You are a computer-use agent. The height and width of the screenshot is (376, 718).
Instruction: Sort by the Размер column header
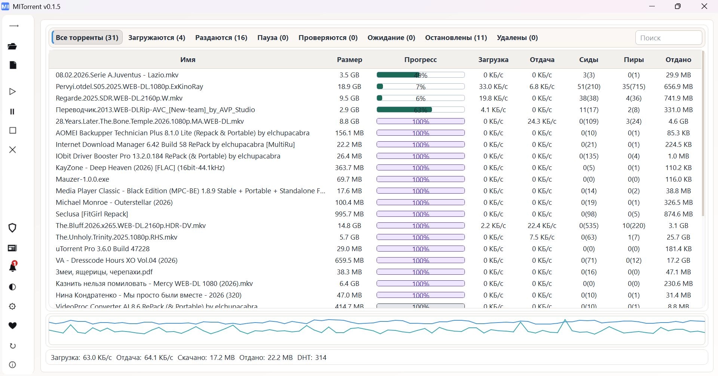coord(349,60)
